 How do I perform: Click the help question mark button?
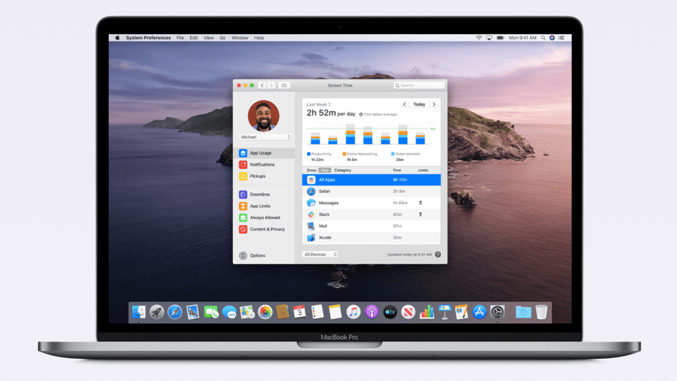(438, 255)
